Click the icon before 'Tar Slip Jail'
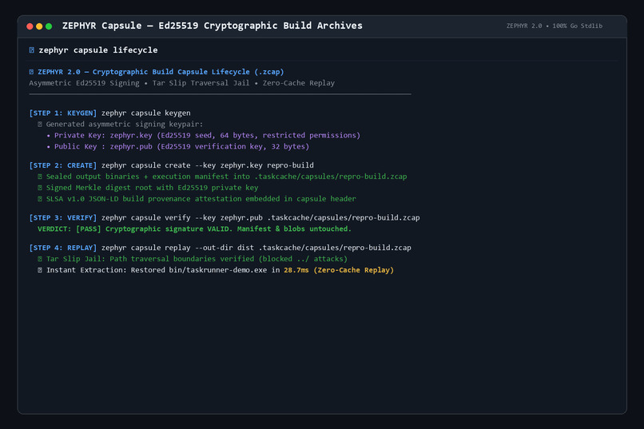The height and width of the screenshot is (429, 644). point(40,259)
